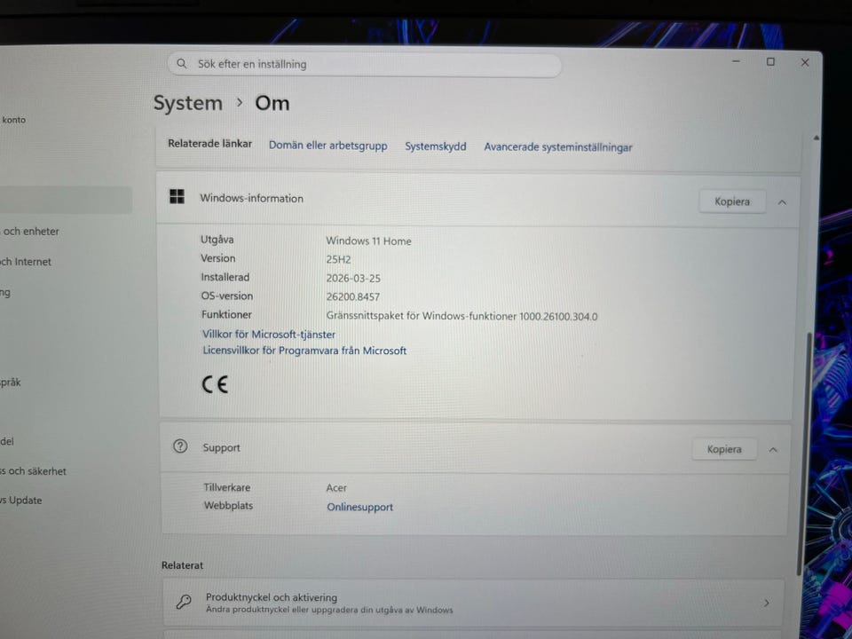Select the Acer manufacturer value
852x639 pixels.
point(335,488)
